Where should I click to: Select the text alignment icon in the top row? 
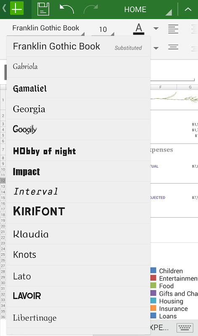pyautogui.click(x=173, y=29)
